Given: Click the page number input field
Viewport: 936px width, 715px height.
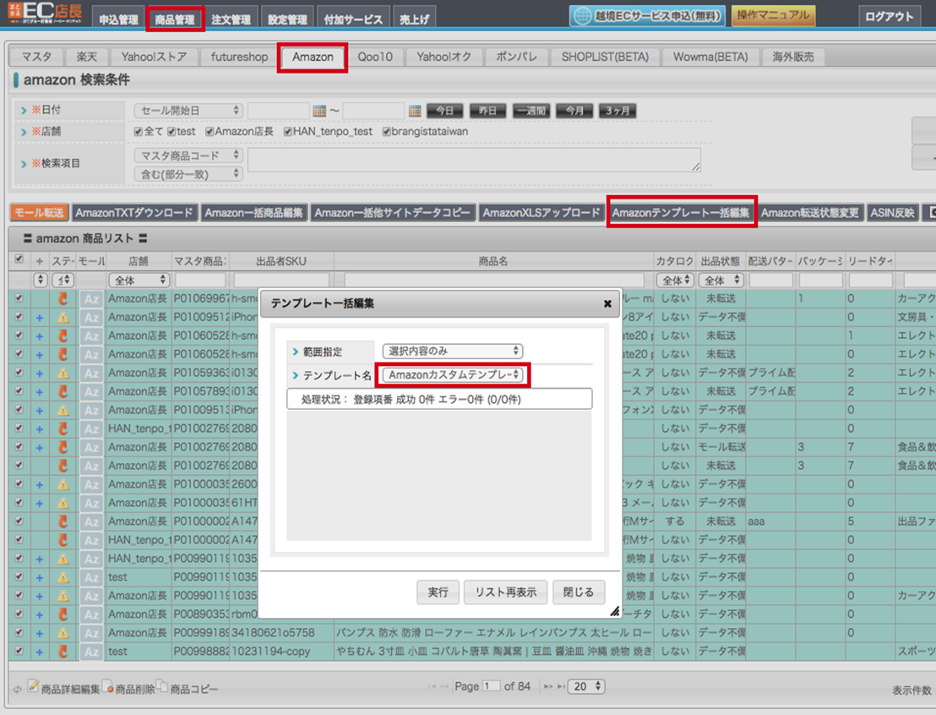Looking at the screenshot, I should coord(492,686).
